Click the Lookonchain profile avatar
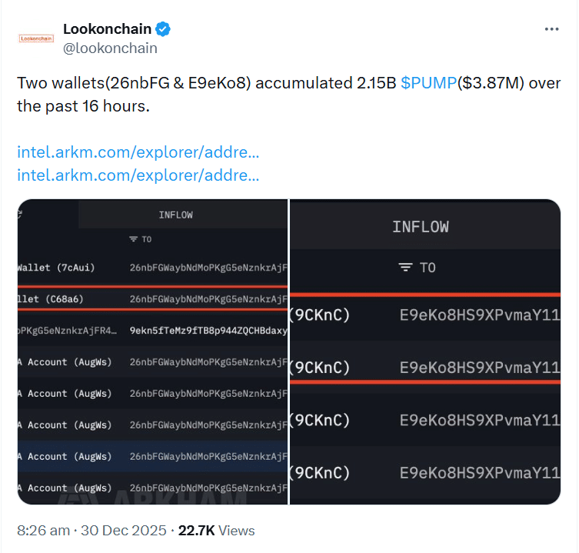 click(36, 37)
